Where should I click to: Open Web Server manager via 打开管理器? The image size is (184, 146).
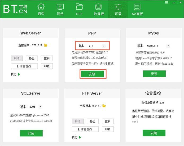pos(24,66)
